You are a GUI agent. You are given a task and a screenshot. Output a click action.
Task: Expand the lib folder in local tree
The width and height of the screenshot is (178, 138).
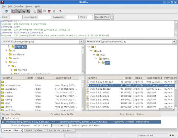pyautogui.click(x=6, y=50)
